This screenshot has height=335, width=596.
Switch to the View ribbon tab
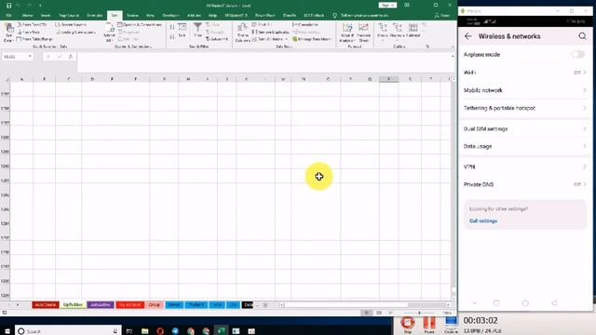click(x=150, y=16)
